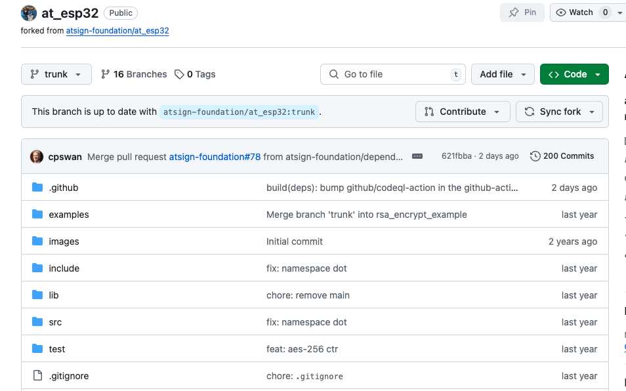
Task: Open the 'feat: aes-256 ctr' commit
Action: [x=302, y=349]
